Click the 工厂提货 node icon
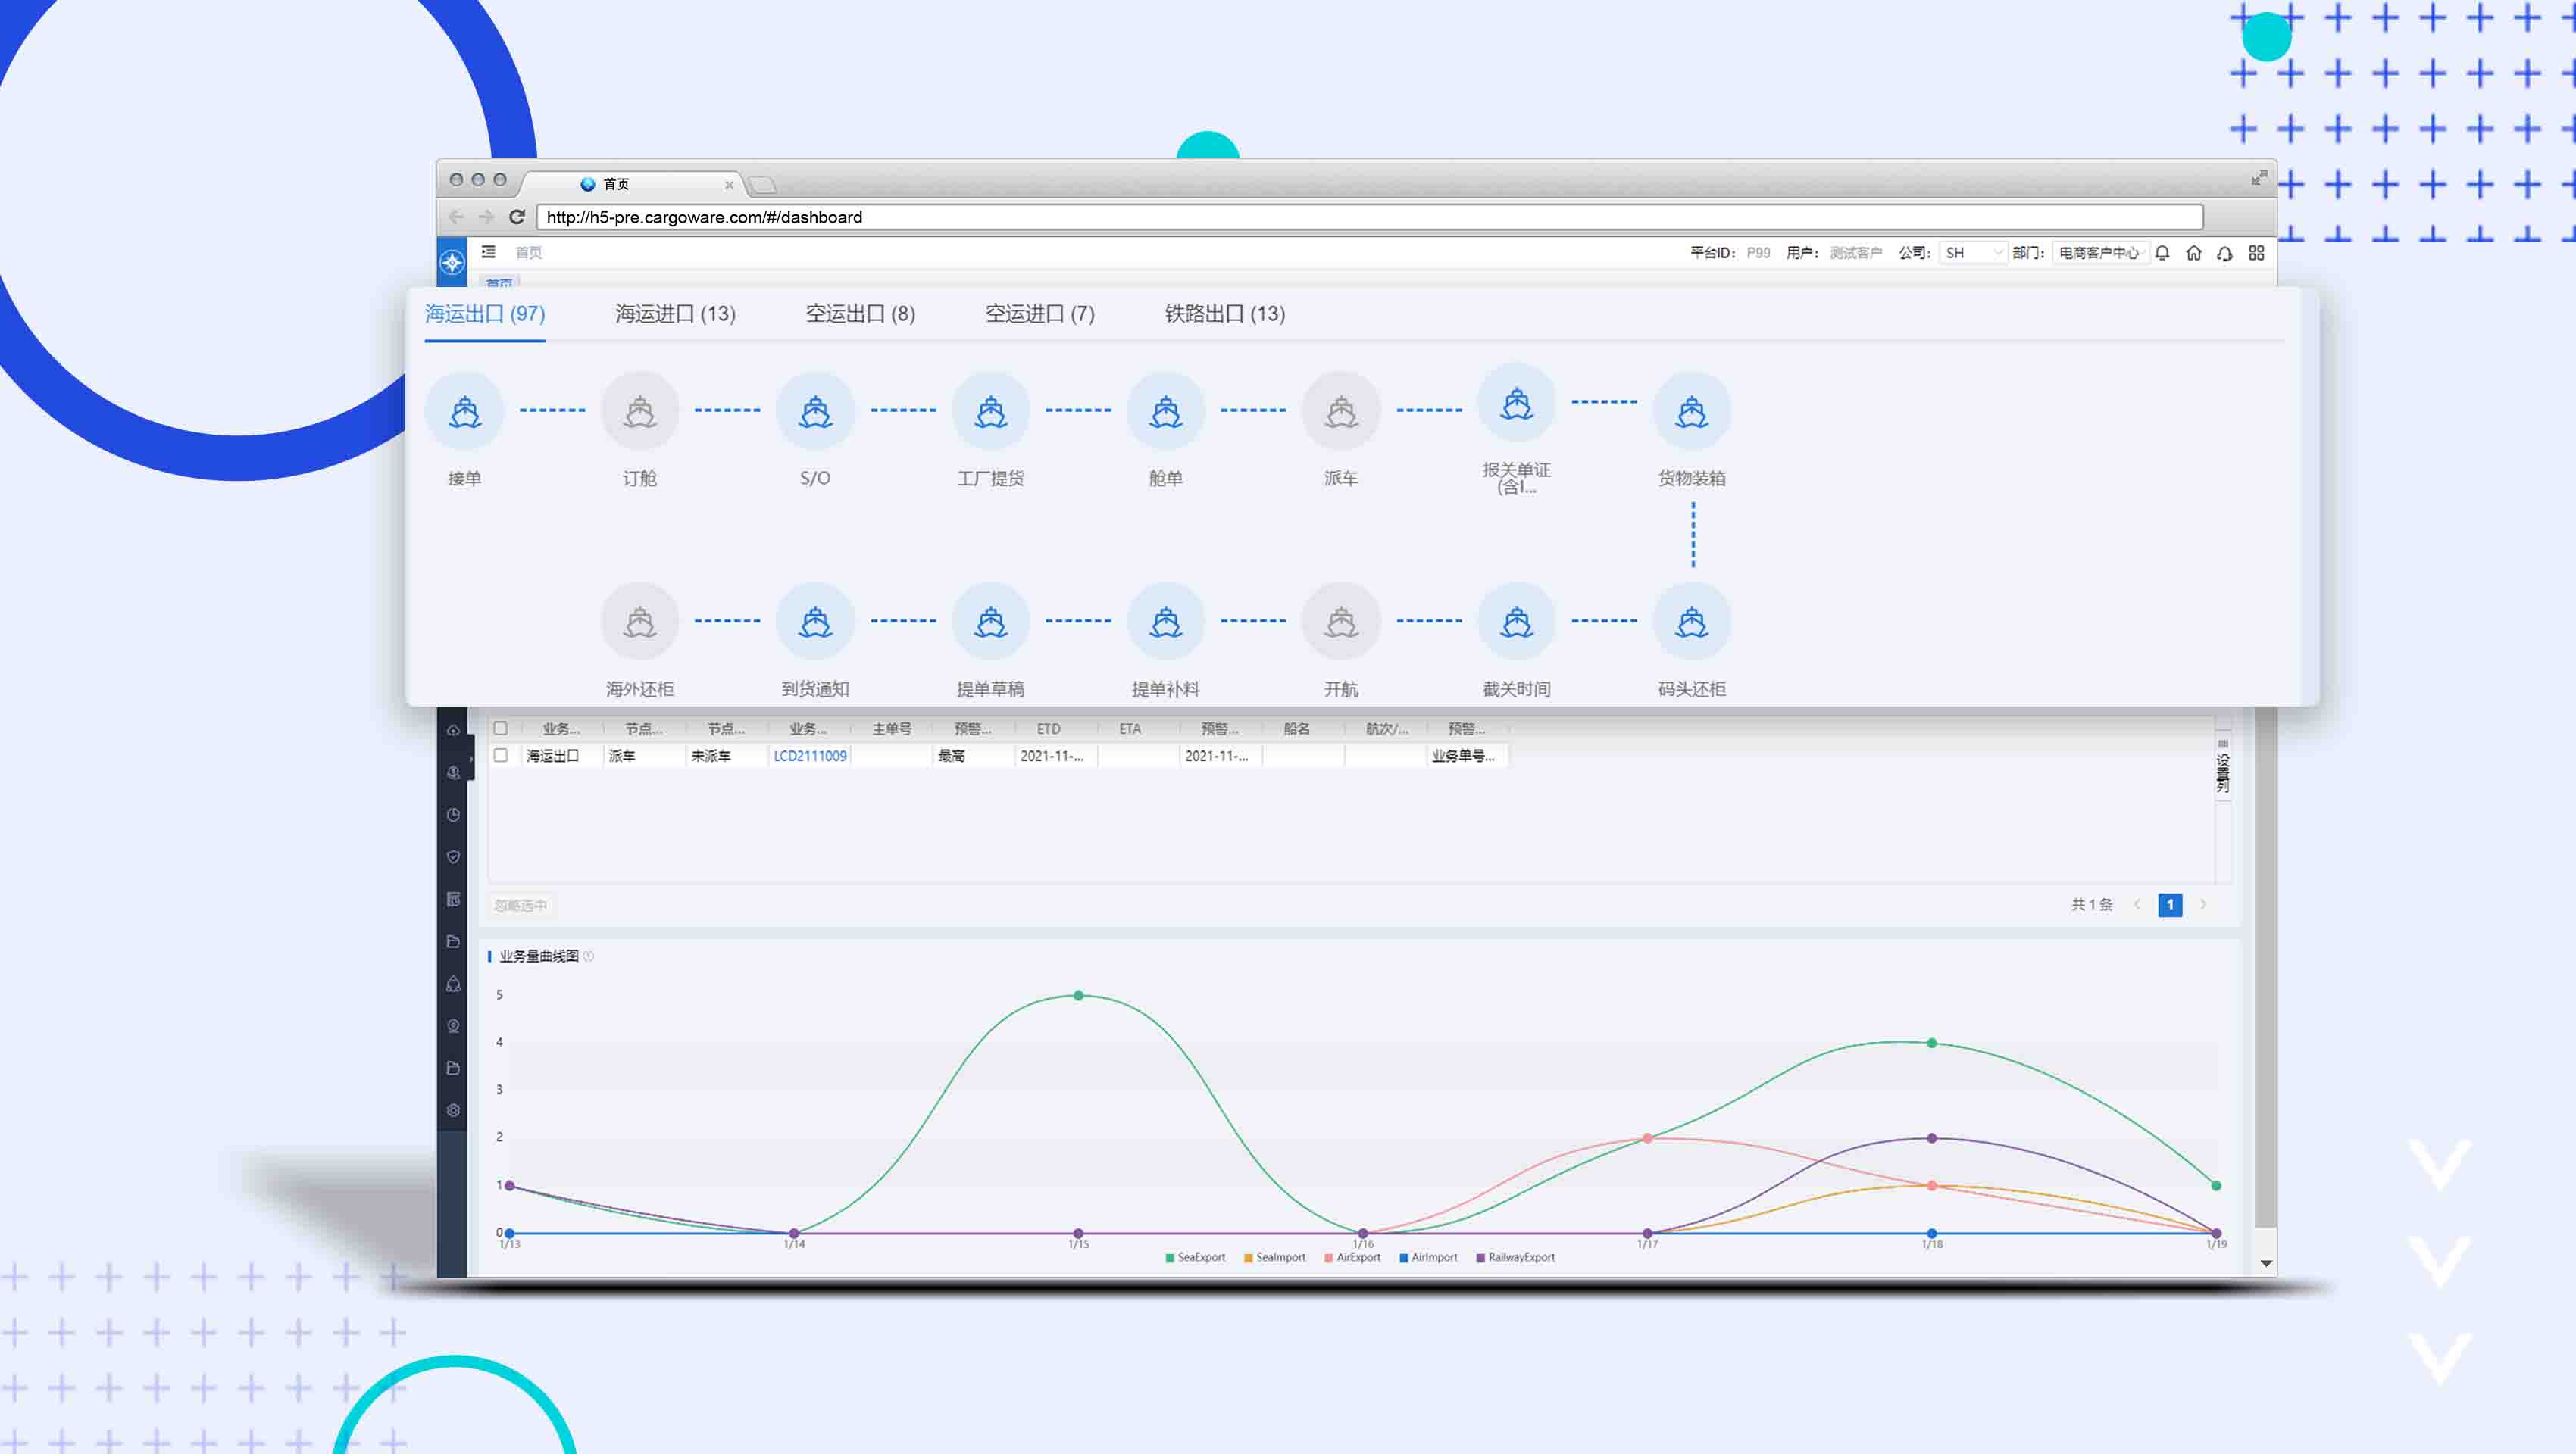Viewport: 2576px width, 1454px height. tap(991, 410)
